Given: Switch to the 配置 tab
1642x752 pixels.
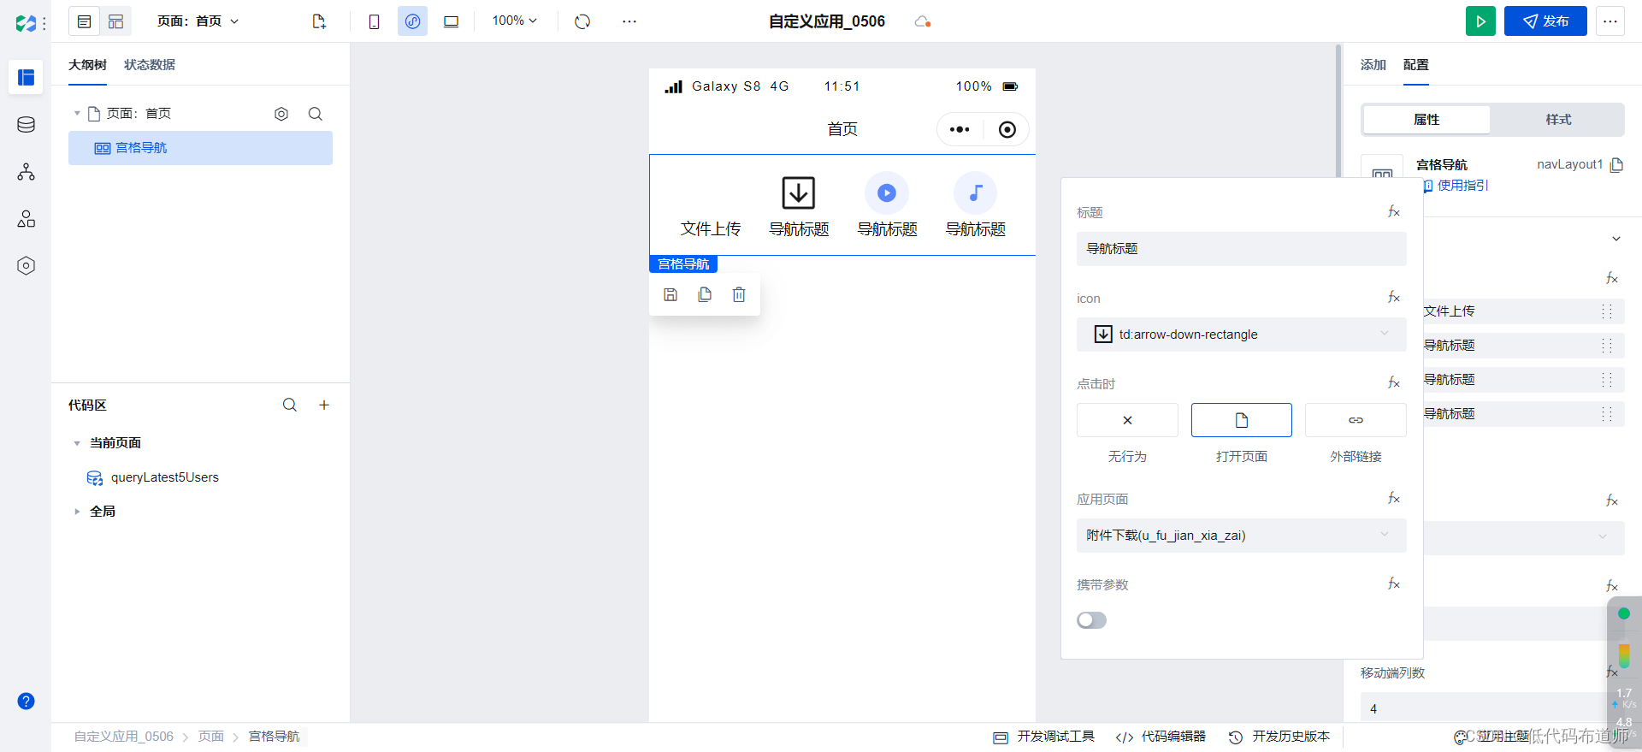Looking at the screenshot, I should [x=1415, y=65].
